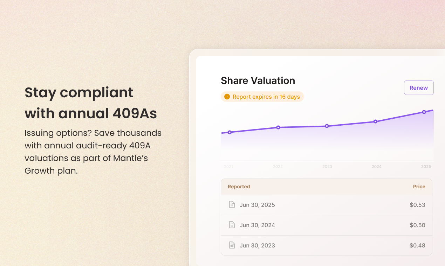Select the 2023 data point on chart
The height and width of the screenshot is (266, 445).
point(327,126)
